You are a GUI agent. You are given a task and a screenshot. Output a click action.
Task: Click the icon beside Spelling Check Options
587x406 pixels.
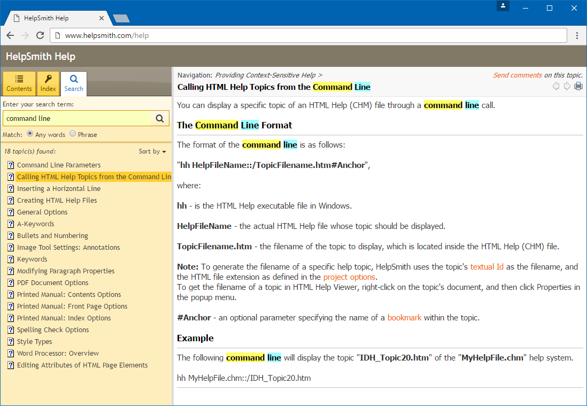11,330
